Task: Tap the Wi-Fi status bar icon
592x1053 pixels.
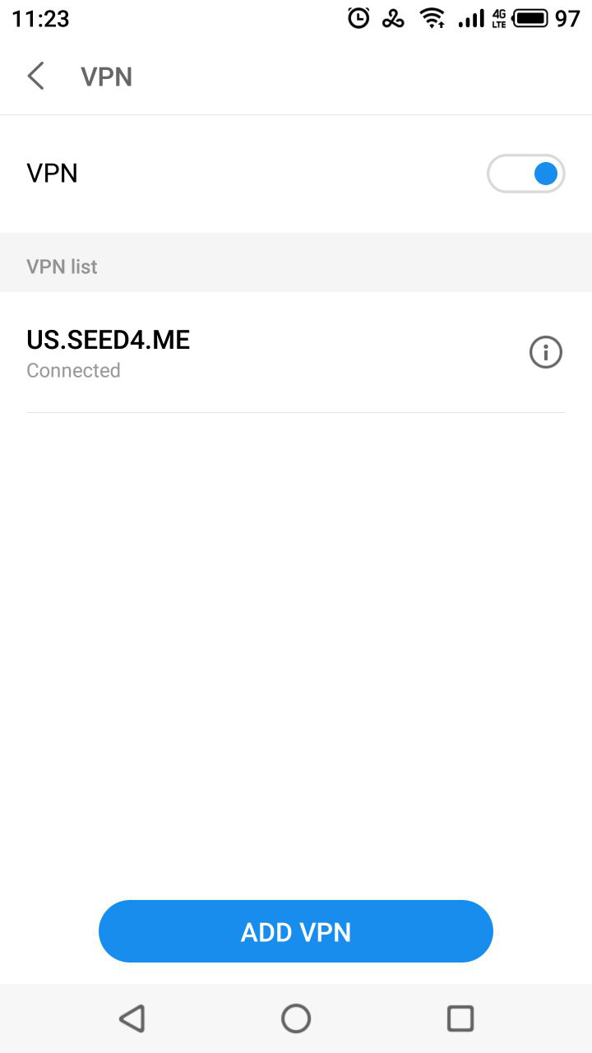Action: [432, 18]
